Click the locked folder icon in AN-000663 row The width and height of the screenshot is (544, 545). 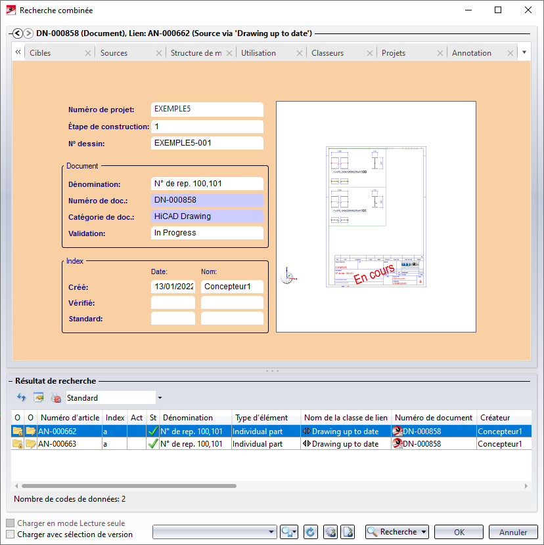pyautogui.click(x=18, y=444)
